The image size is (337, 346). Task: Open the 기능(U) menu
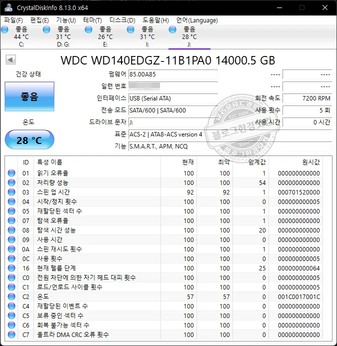66,20
